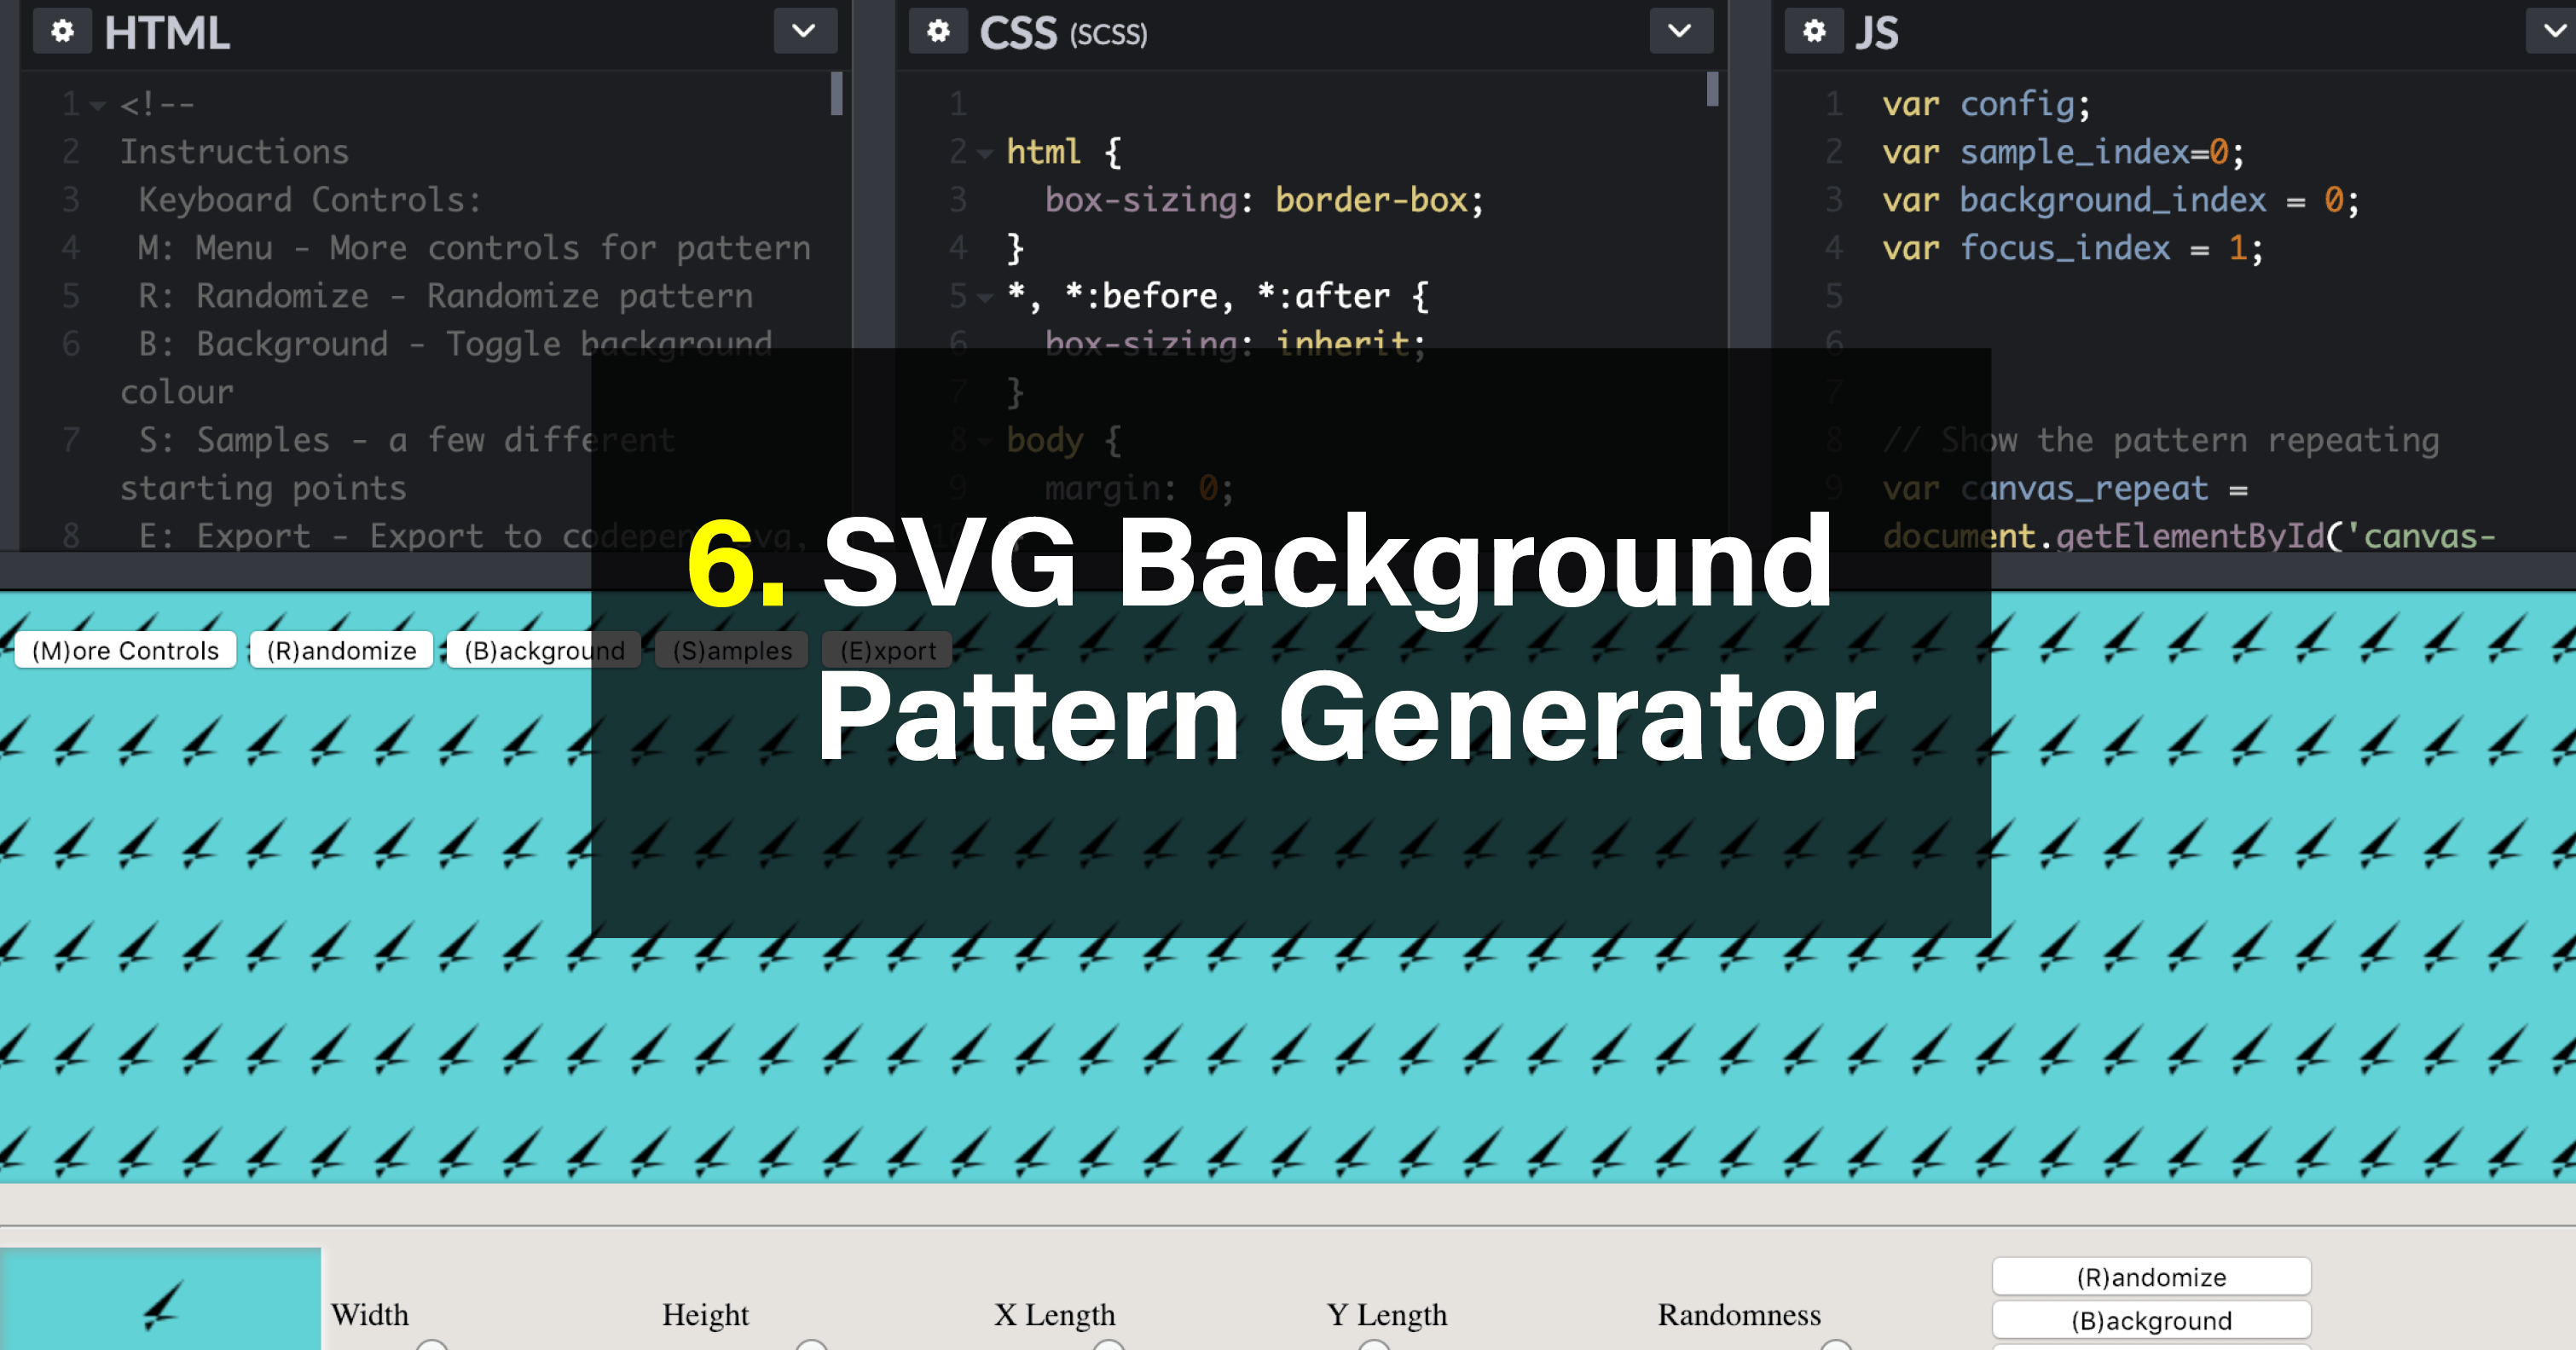Select the pattern tile thumbnail preview
Image resolution: width=2576 pixels, height=1350 pixels.
click(160, 1300)
